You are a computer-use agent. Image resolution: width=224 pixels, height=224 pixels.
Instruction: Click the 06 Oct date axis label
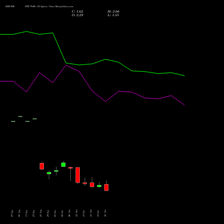pyautogui.click(x=69, y=213)
